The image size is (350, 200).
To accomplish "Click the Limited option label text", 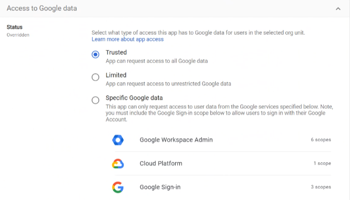I will 116,75.
